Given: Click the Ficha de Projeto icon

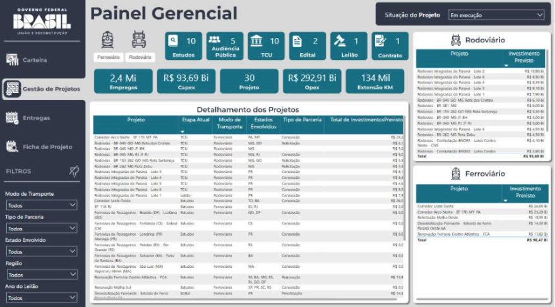Looking at the screenshot, I should pos(12,147).
